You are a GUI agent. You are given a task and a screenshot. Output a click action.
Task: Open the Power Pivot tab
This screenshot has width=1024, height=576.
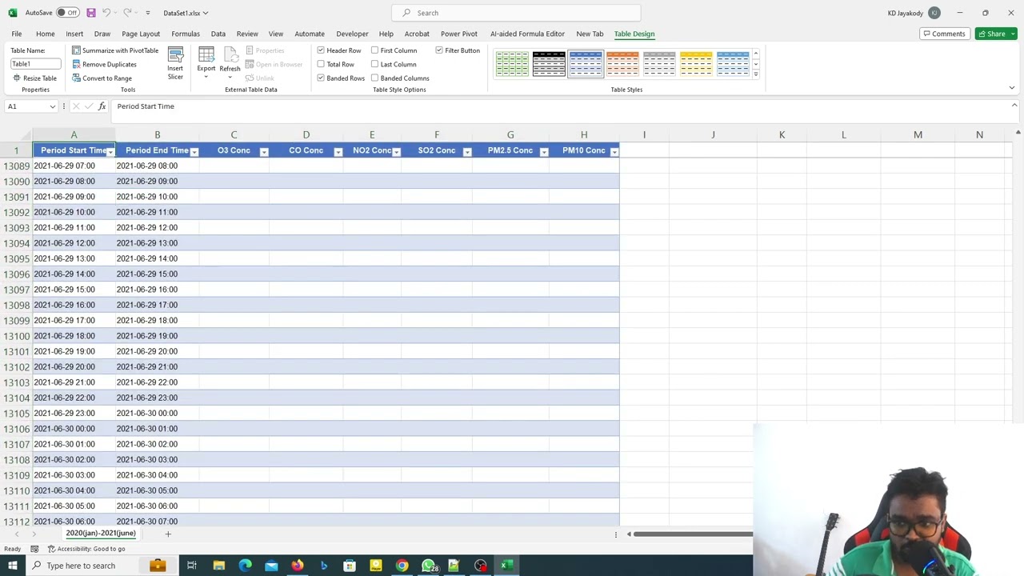(459, 34)
